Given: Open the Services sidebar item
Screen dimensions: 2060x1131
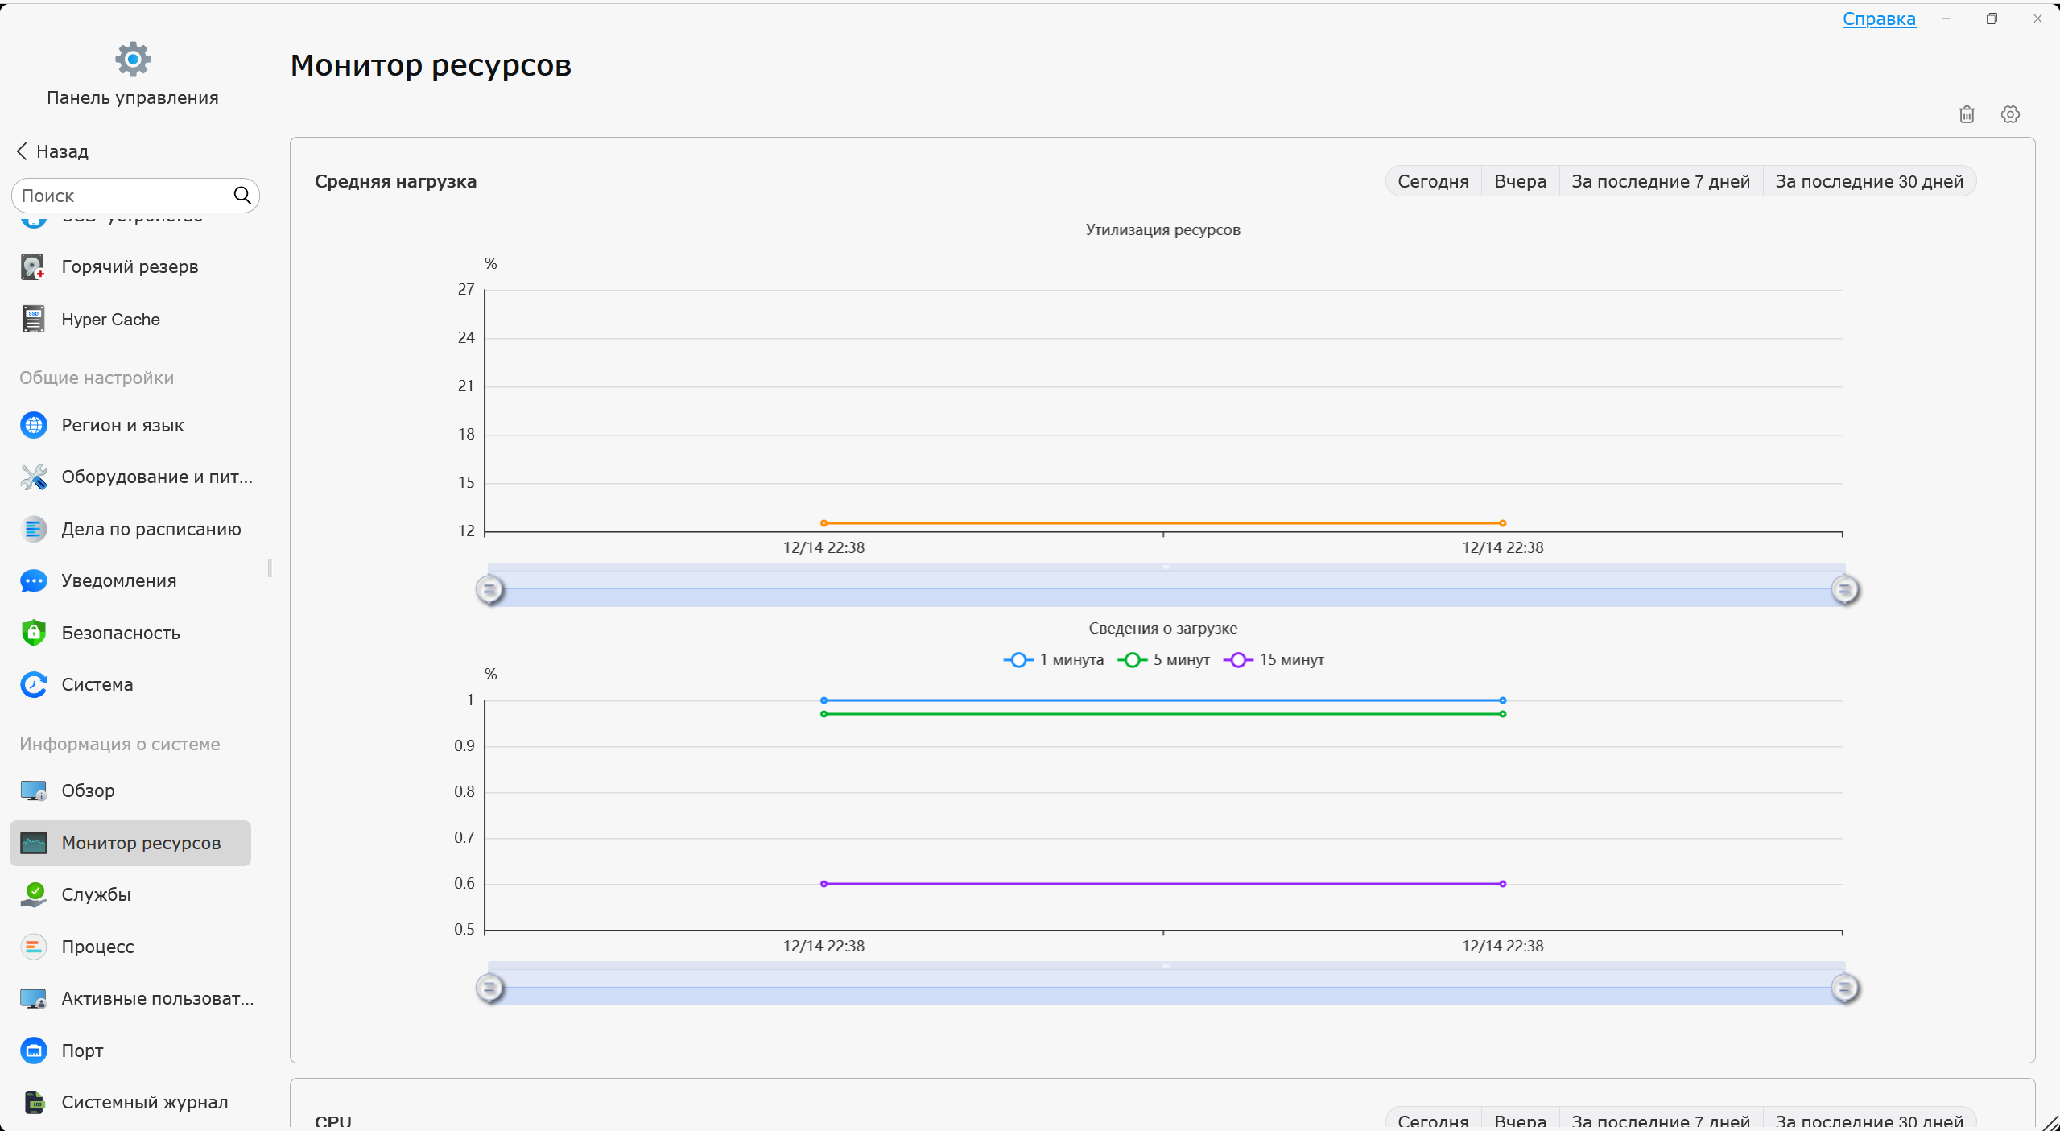Looking at the screenshot, I should coord(96,894).
